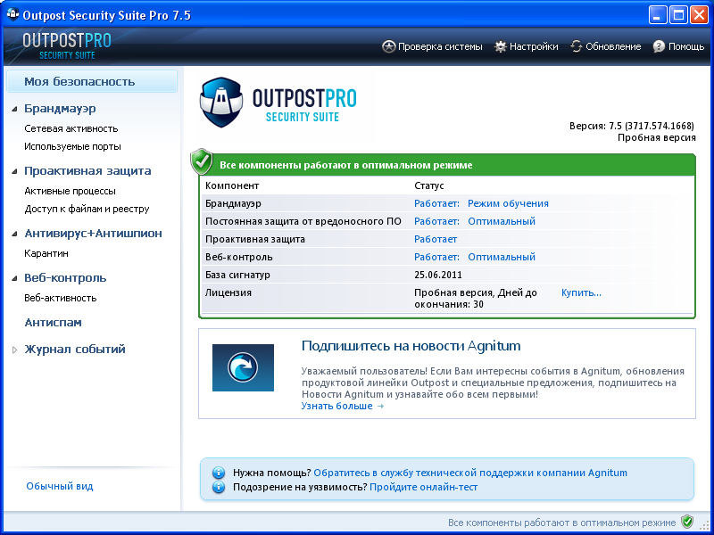Close the Outpost Security Suite window
Screen dimensions: 714x535
tap(699, 15)
